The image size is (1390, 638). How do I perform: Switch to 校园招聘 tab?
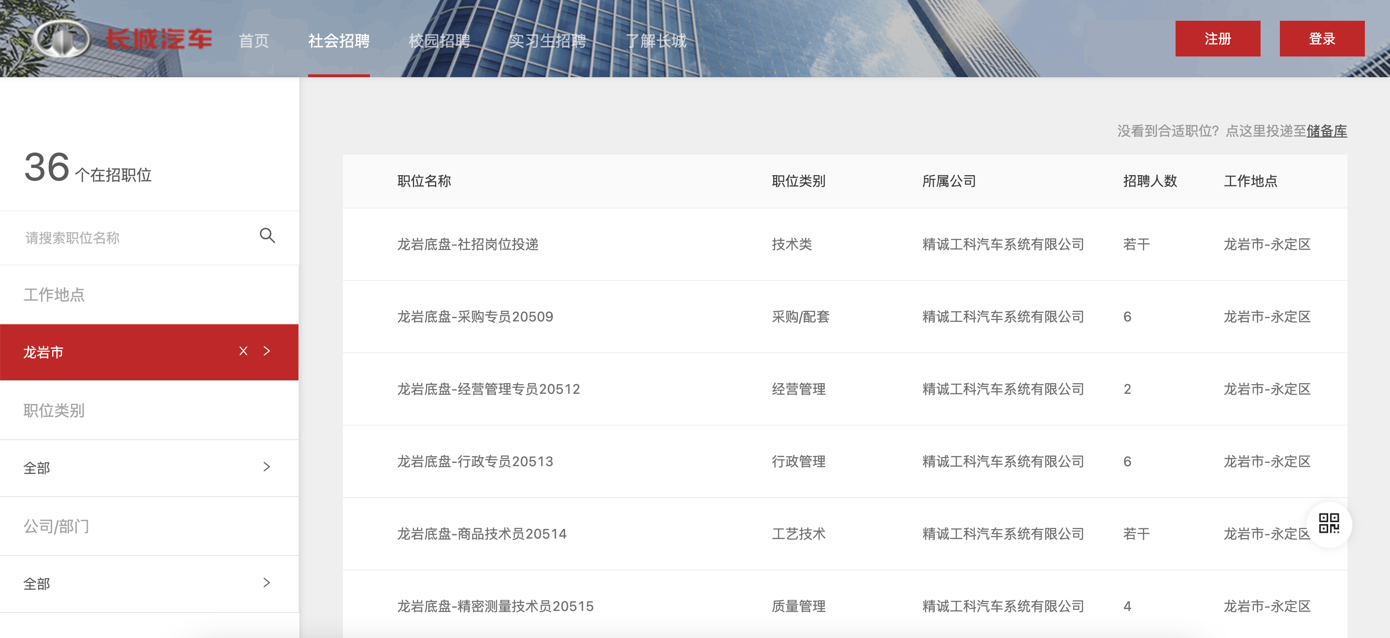pos(439,41)
